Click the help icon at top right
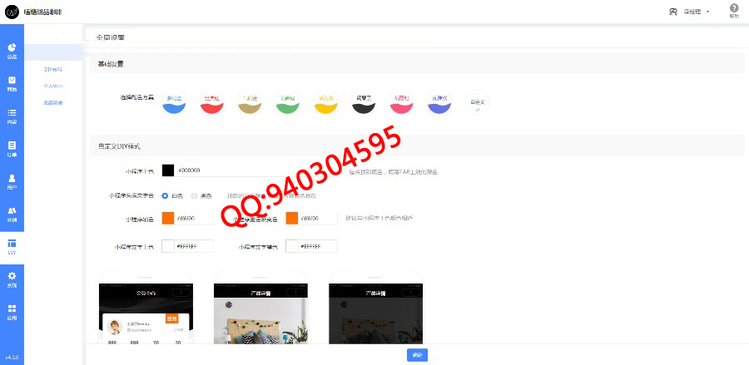Viewport: 749px width, 365px height. 733,12
